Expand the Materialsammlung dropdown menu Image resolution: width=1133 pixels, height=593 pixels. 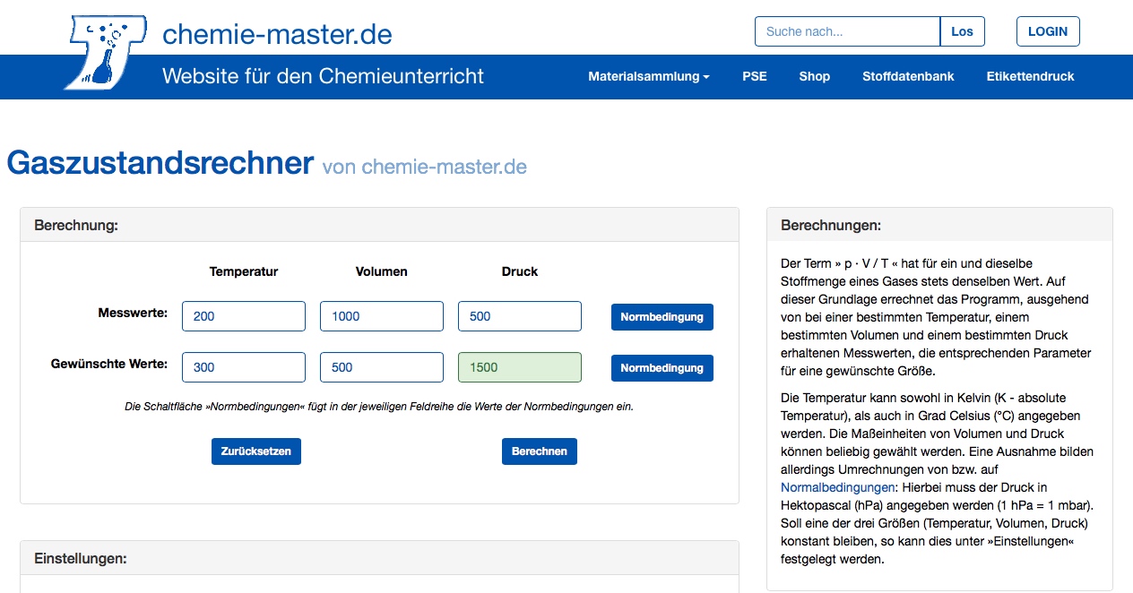(649, 76)
